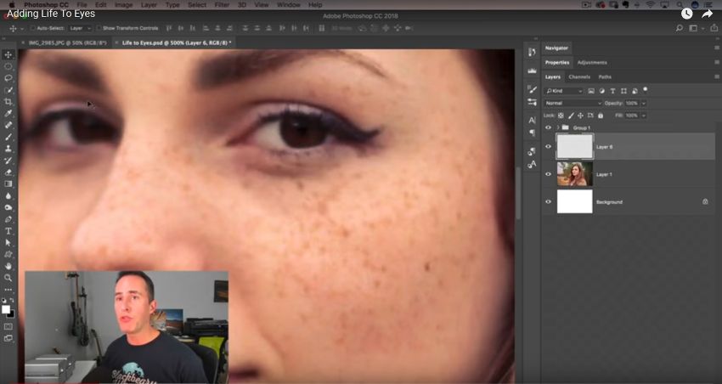Expand the Group 1 layer folder
This screenshot has height=384, width=722.
[x=558, y=127]
